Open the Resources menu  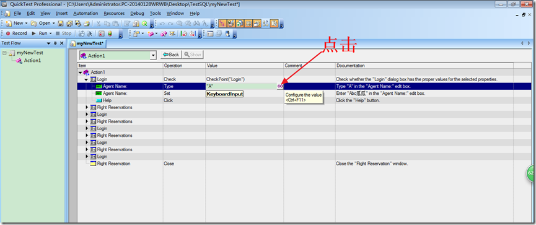click(x=114, y=14)
